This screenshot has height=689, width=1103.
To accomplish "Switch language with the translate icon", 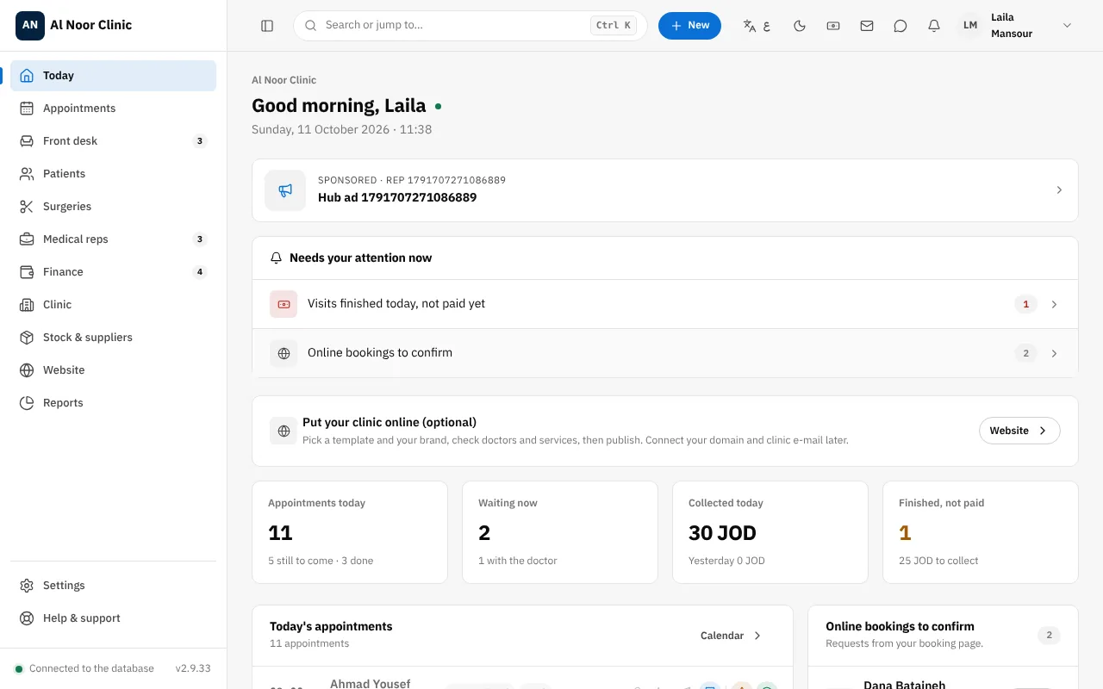I will click(757, 26).
